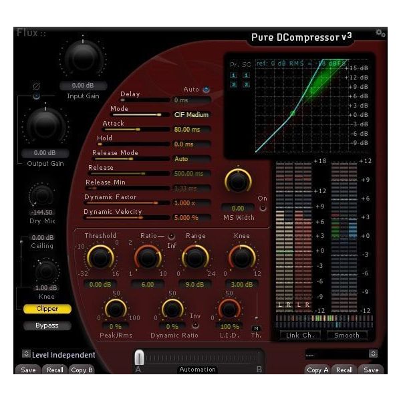Click the Copy B button
The height and width of the screenshot is (401, 401).
tap(82, 370)
